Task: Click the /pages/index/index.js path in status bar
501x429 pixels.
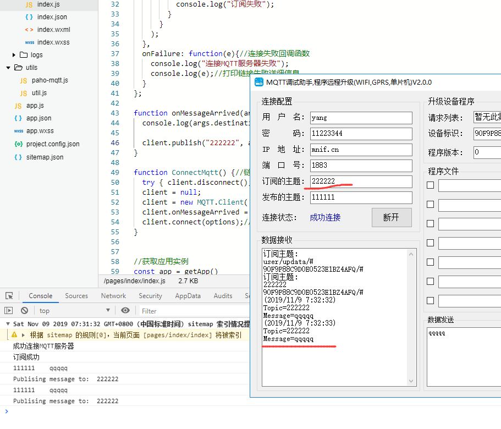Action: tap(135, 281)
